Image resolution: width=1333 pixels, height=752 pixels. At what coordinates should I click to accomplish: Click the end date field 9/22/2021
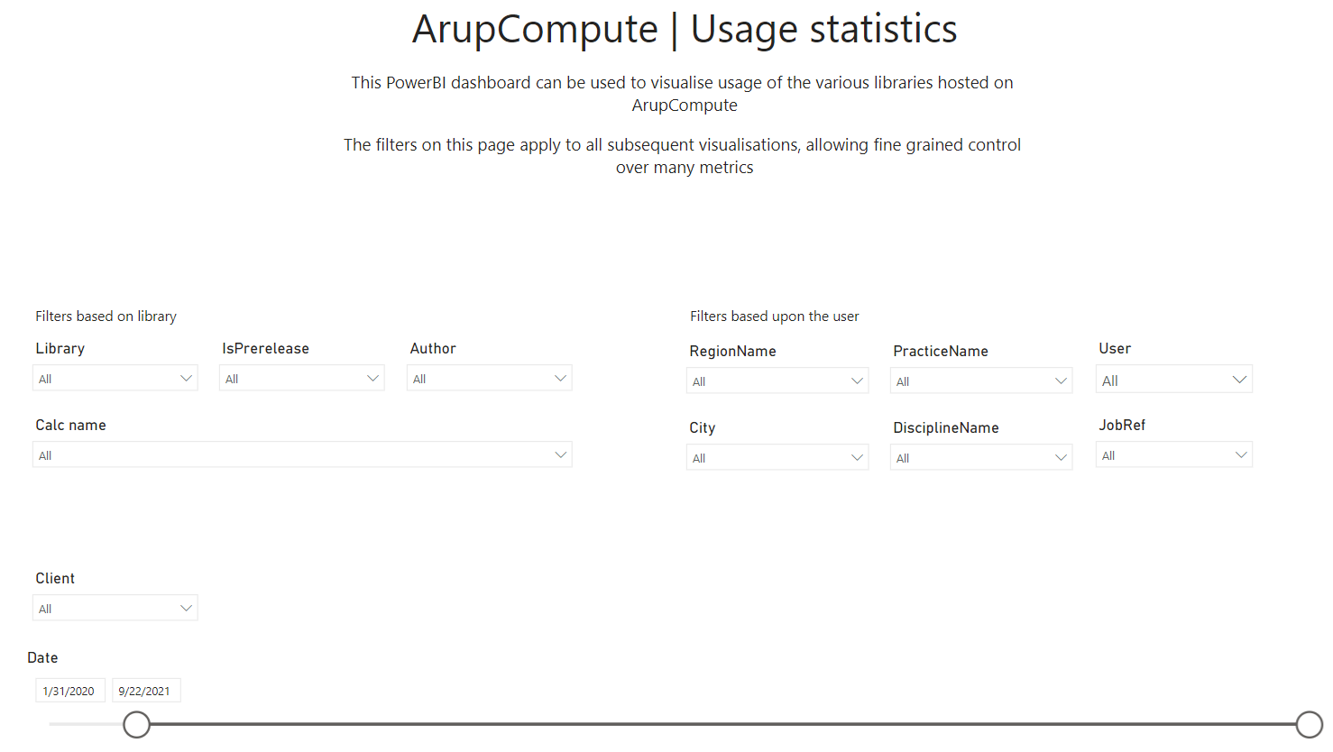click(146, 691)
